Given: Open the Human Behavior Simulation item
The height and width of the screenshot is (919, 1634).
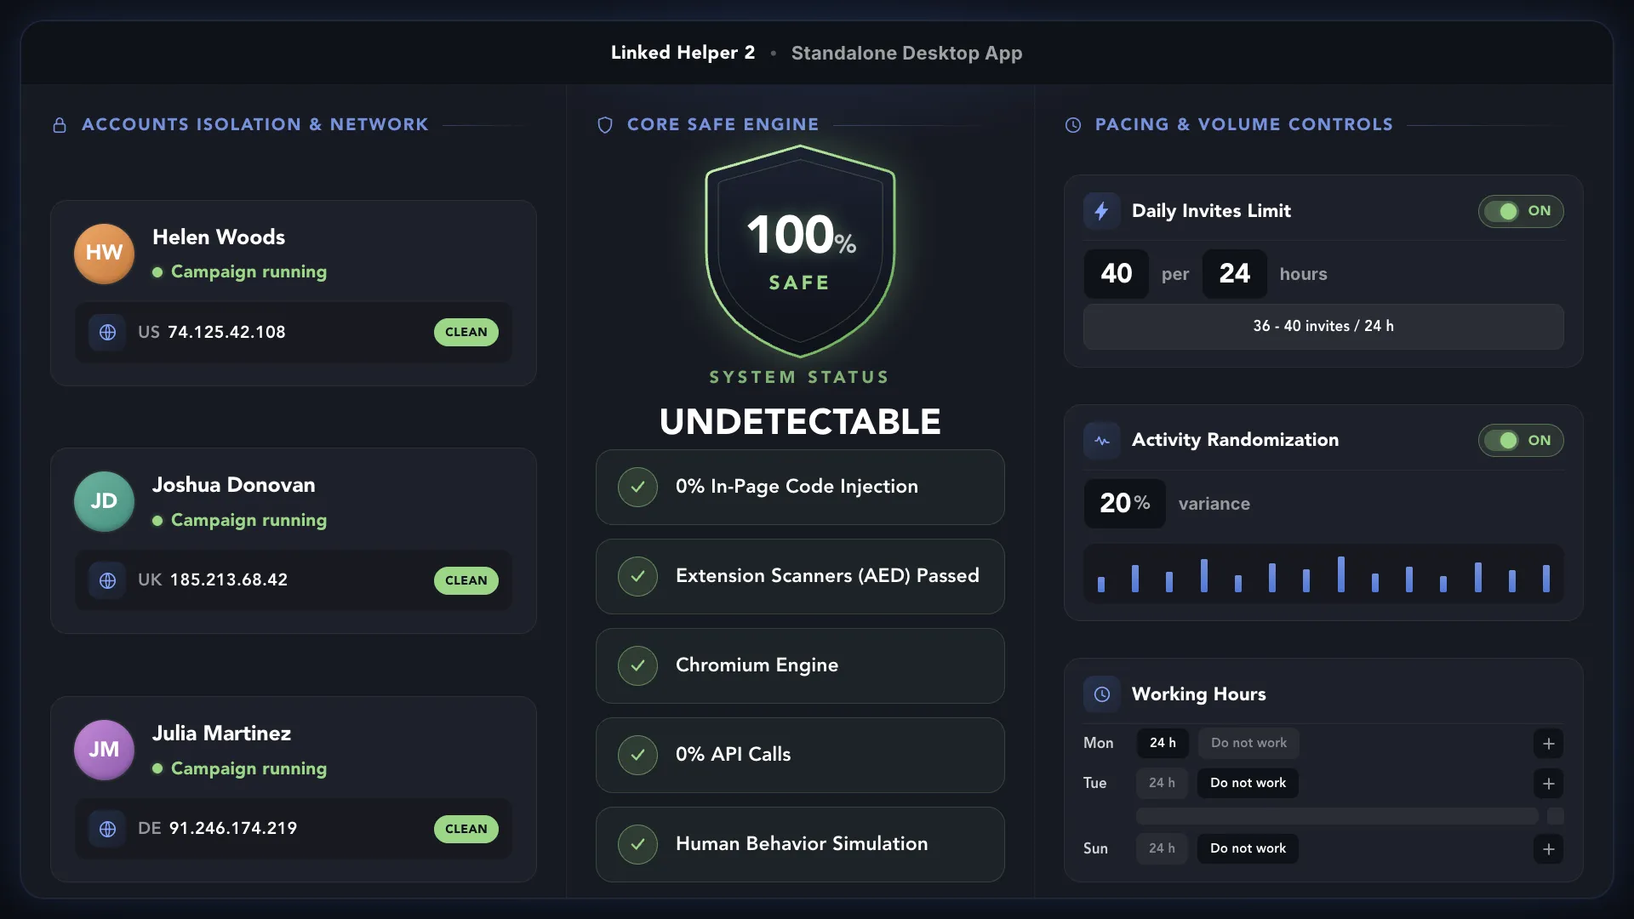Looking at the screenshot, I should [800, 844].
